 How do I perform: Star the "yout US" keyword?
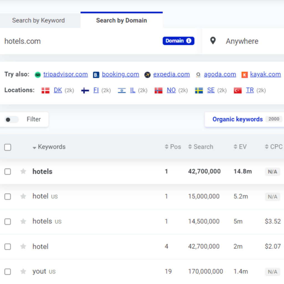click(x=23, y=271)
